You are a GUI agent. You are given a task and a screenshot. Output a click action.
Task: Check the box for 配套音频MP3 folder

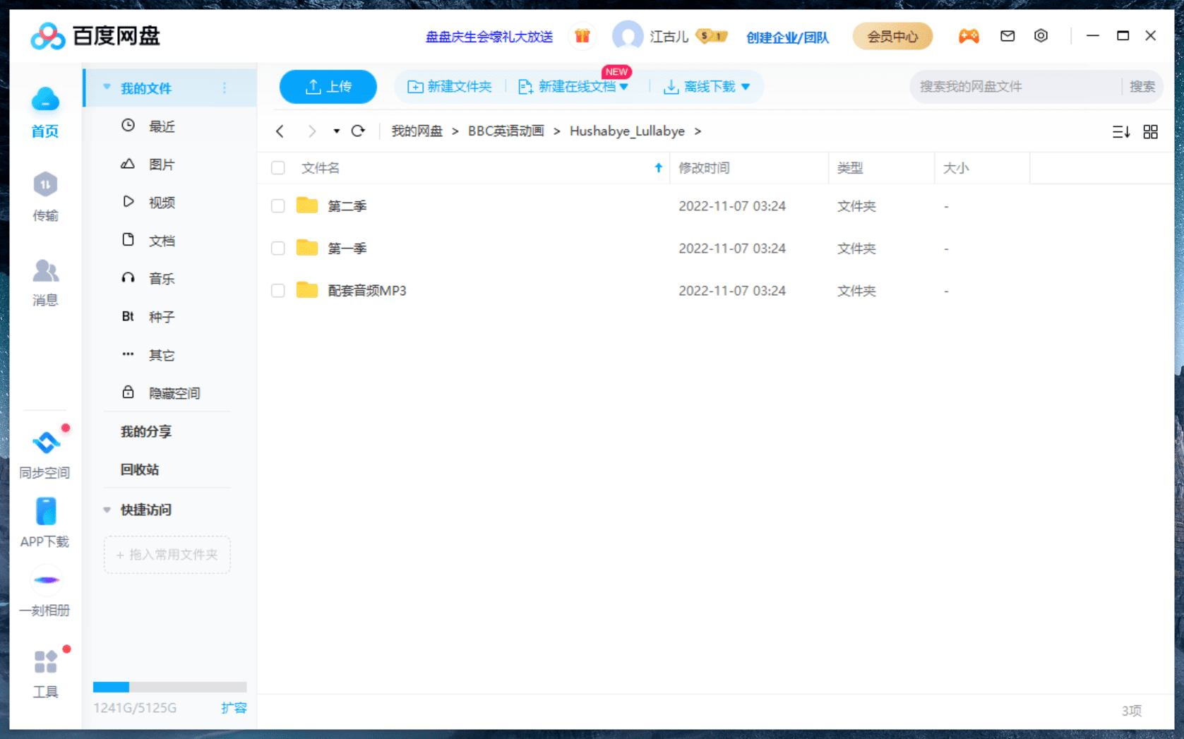(278, 291)
